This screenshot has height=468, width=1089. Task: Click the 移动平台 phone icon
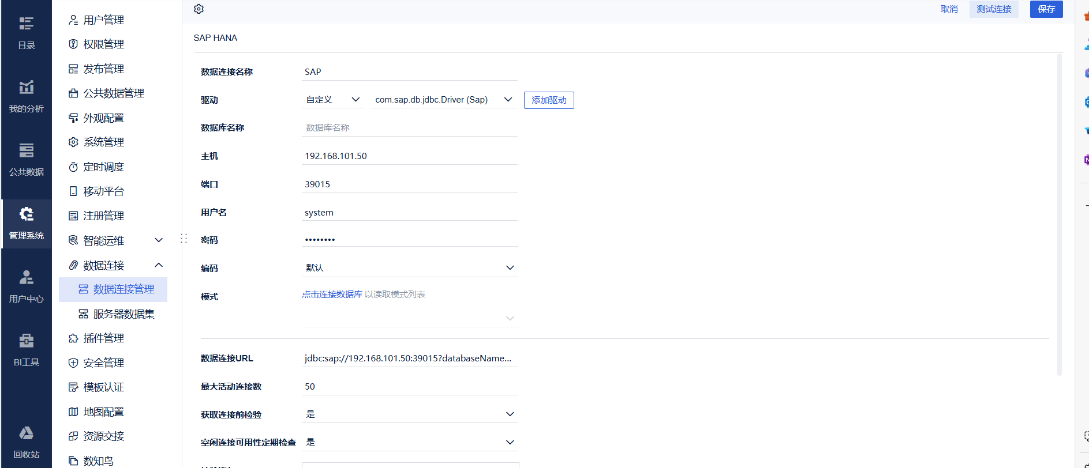[73, 191]
